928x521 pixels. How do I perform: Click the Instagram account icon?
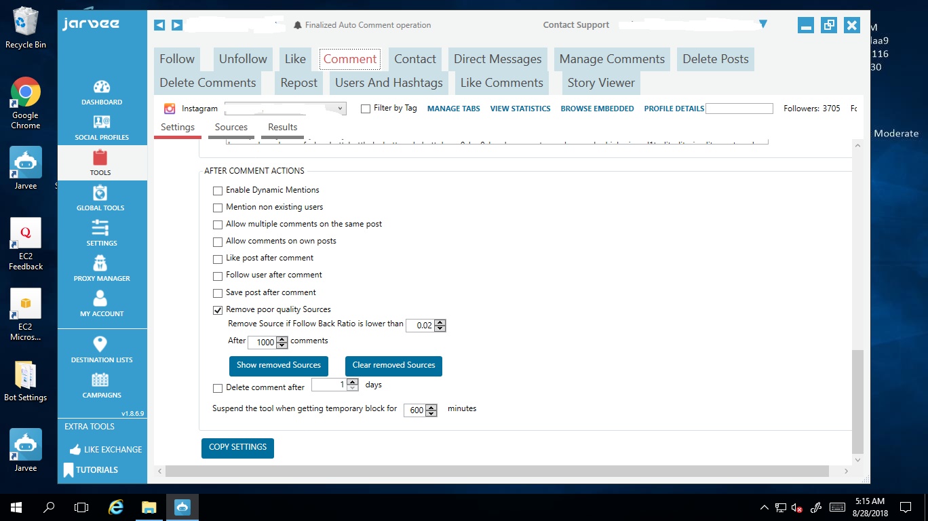tap(170, 109)
